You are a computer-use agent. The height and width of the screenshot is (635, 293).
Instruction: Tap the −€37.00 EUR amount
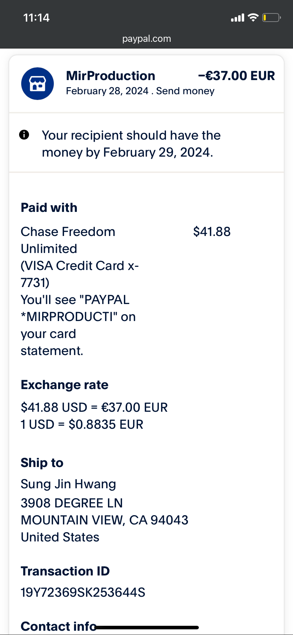click(236, 76)
